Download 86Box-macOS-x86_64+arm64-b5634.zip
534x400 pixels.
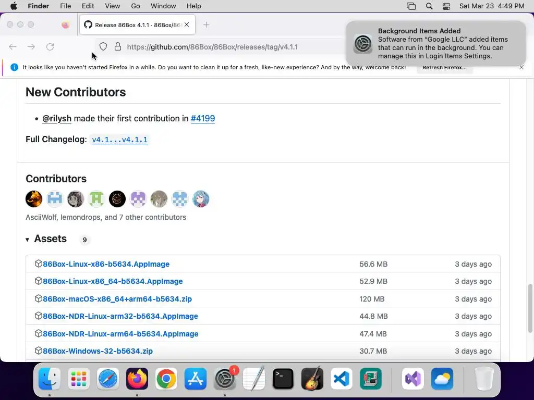[x=117, y=299]
